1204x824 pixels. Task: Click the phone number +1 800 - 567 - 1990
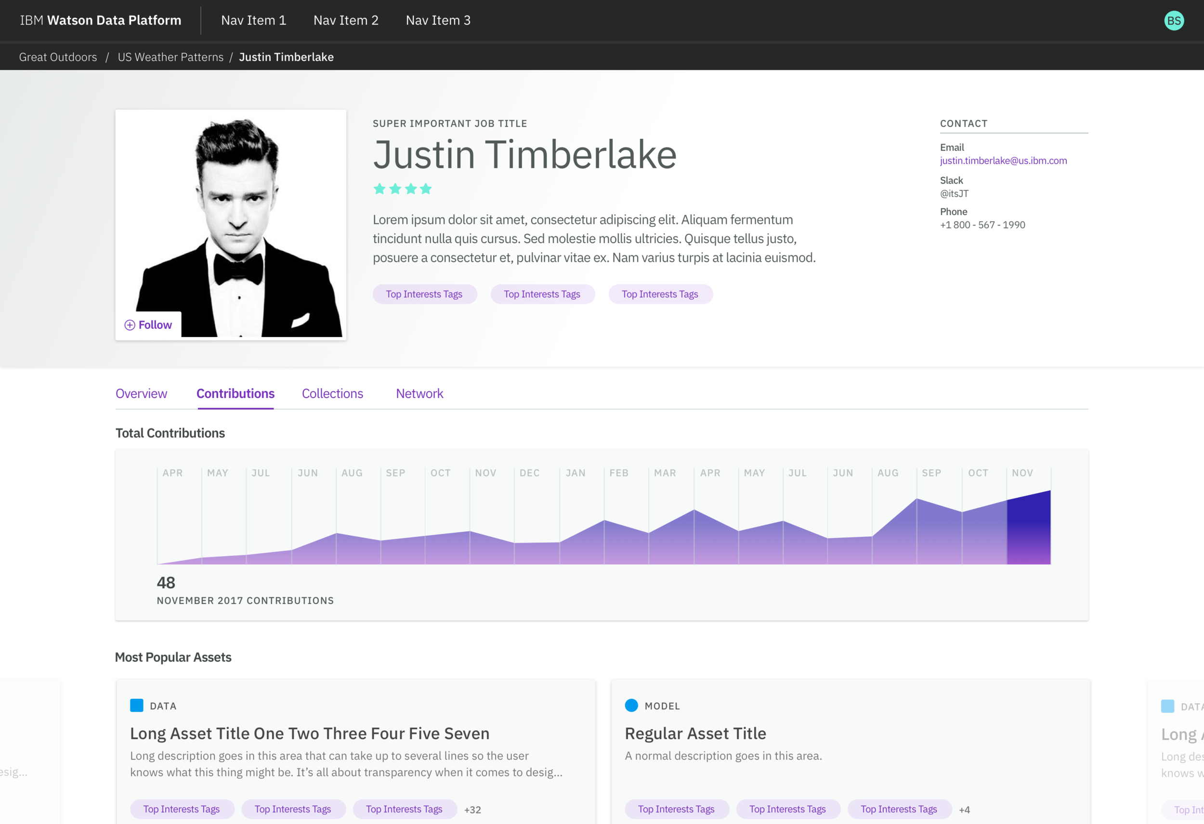[982, 225]
